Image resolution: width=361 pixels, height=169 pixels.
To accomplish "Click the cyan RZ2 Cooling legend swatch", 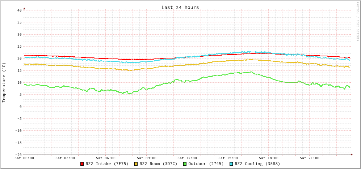I will tap(231, 164).
